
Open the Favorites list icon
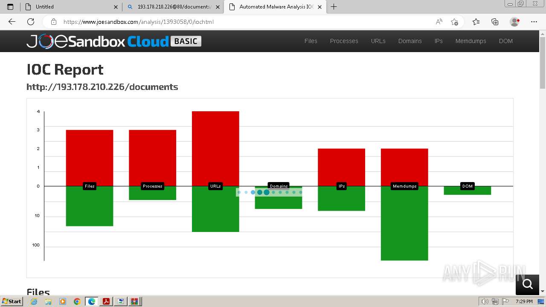pyautogui.click(x=476, y=22)
